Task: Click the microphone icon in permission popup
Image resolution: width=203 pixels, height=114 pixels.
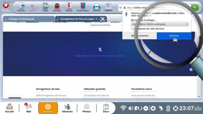Action: 126,14
